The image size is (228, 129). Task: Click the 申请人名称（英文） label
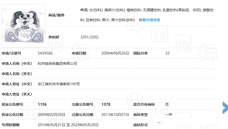click(x=17, y=74)
